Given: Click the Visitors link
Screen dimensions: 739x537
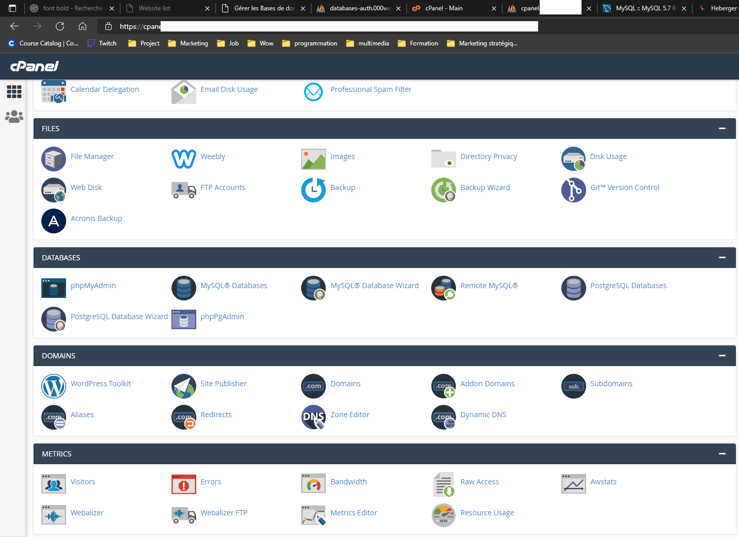Looking at the screenshot, I should pos(83,482).
